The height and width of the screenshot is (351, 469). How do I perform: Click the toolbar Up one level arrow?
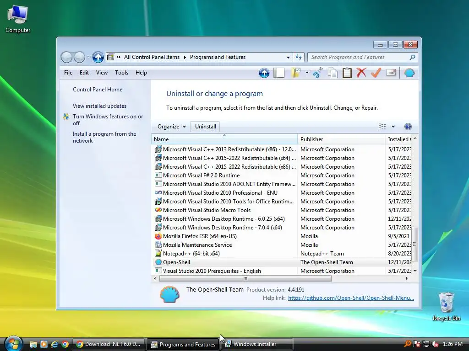tap(264, 73)
